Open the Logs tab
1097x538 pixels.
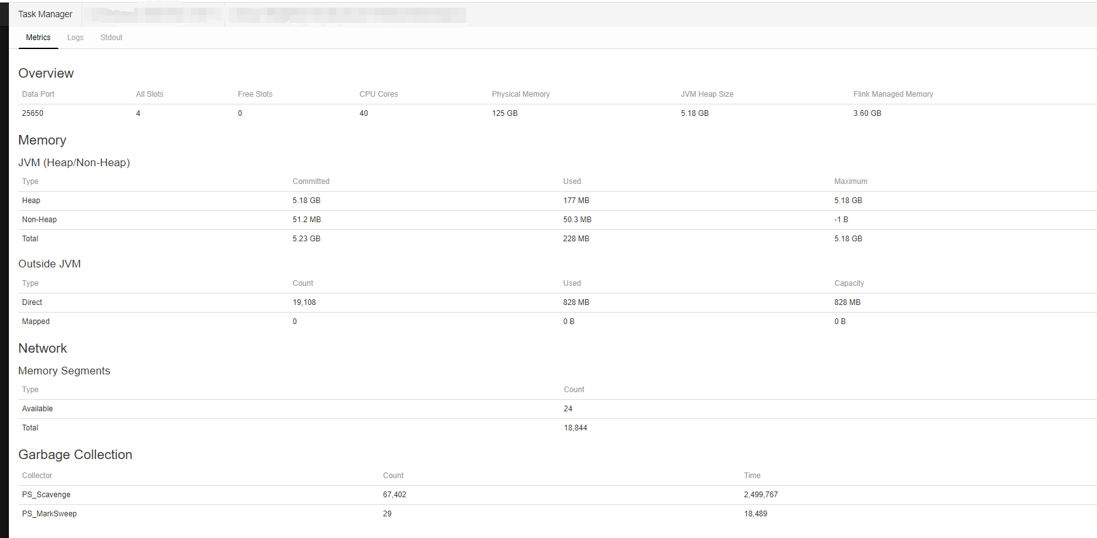tap(75, 38)
